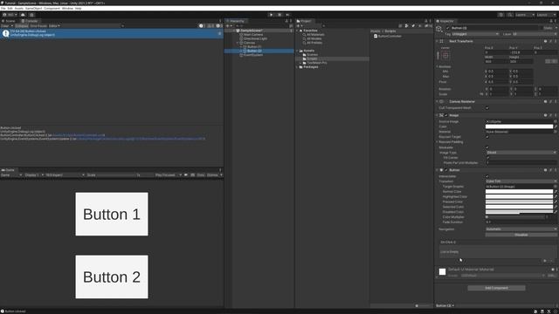Toggle Cull Transparent Mesh checkbox
The width and height of the screenshot is (559, 314).
(487, 108)
